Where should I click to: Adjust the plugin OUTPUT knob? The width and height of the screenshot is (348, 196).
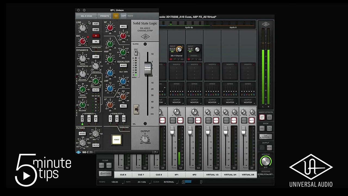click(145, 139)
